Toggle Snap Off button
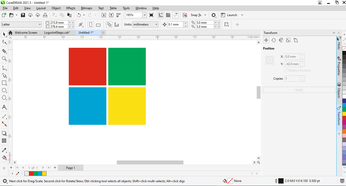 [x=185, y=15]
